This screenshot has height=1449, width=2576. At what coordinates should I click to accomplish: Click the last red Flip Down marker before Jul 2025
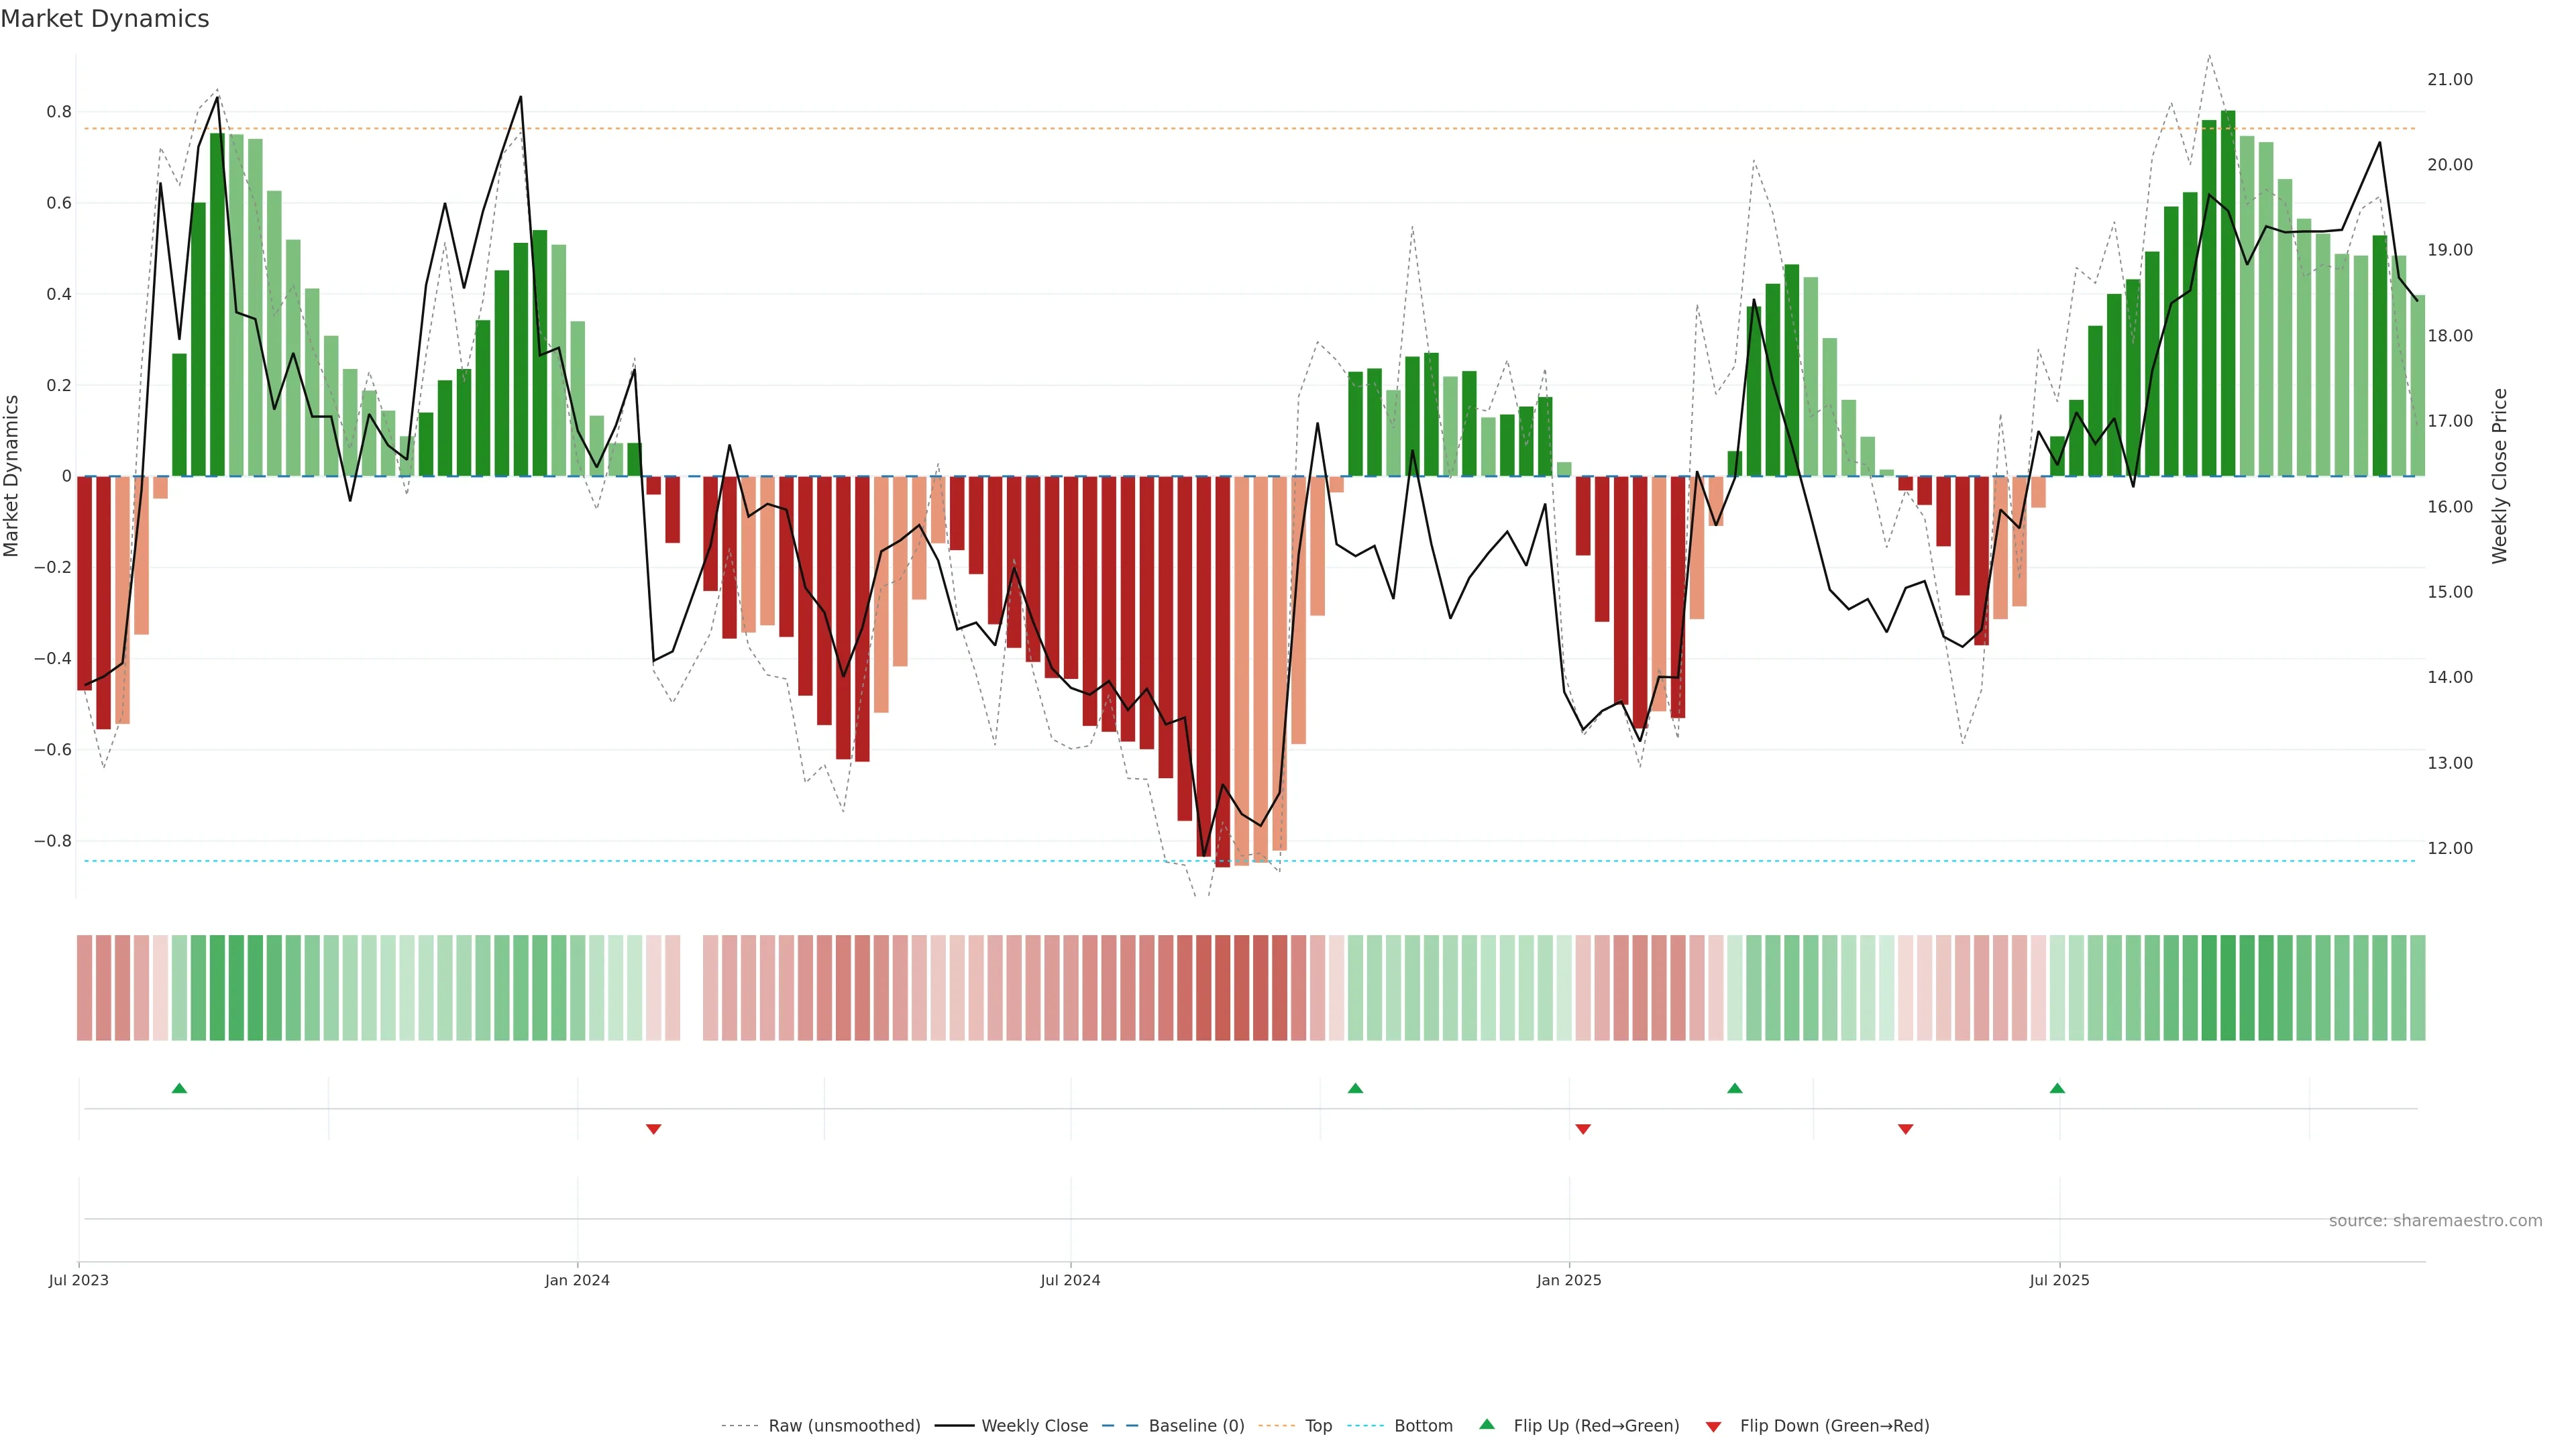1905,1129
